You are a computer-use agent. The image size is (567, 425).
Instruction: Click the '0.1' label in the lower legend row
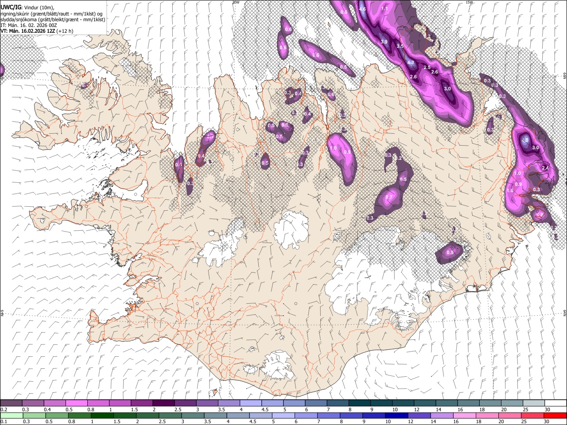pos(4,421)
